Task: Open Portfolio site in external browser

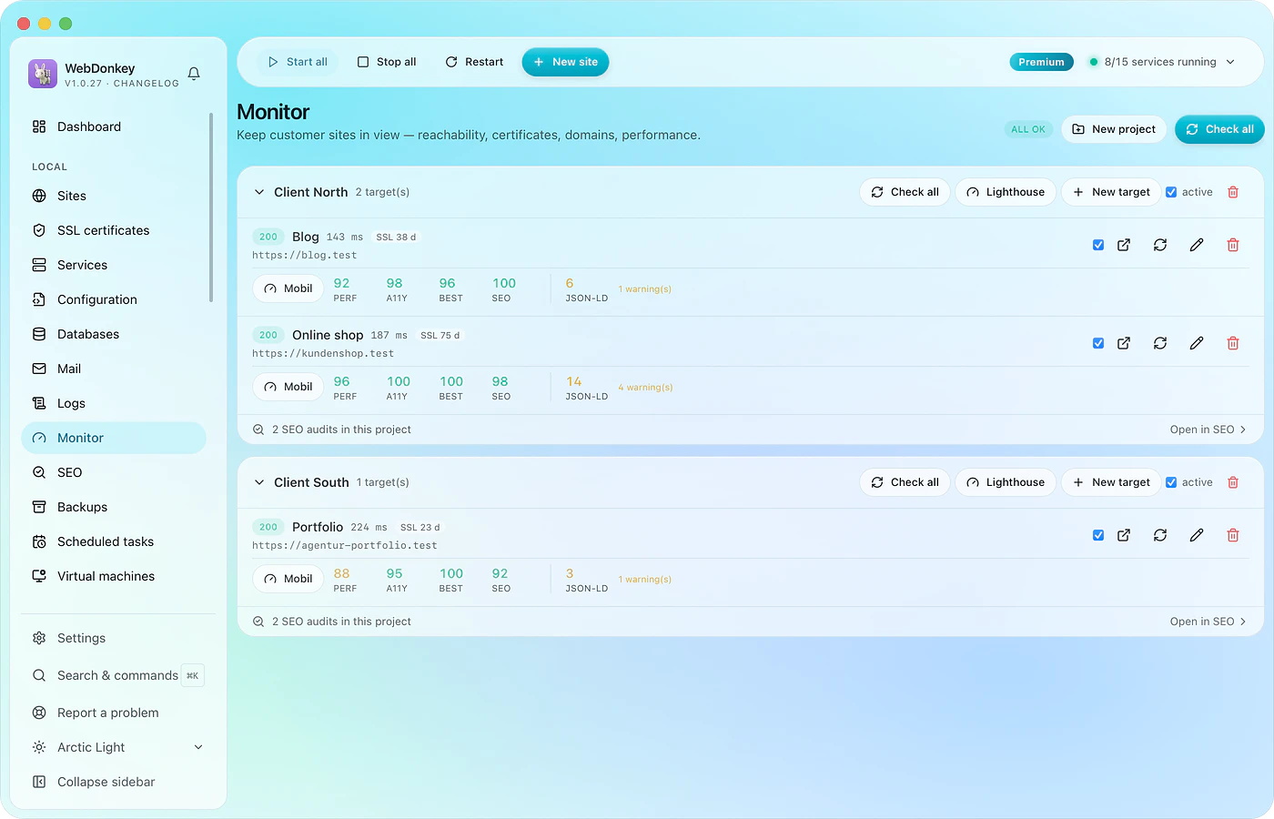Action: [x=1124, y=535]
